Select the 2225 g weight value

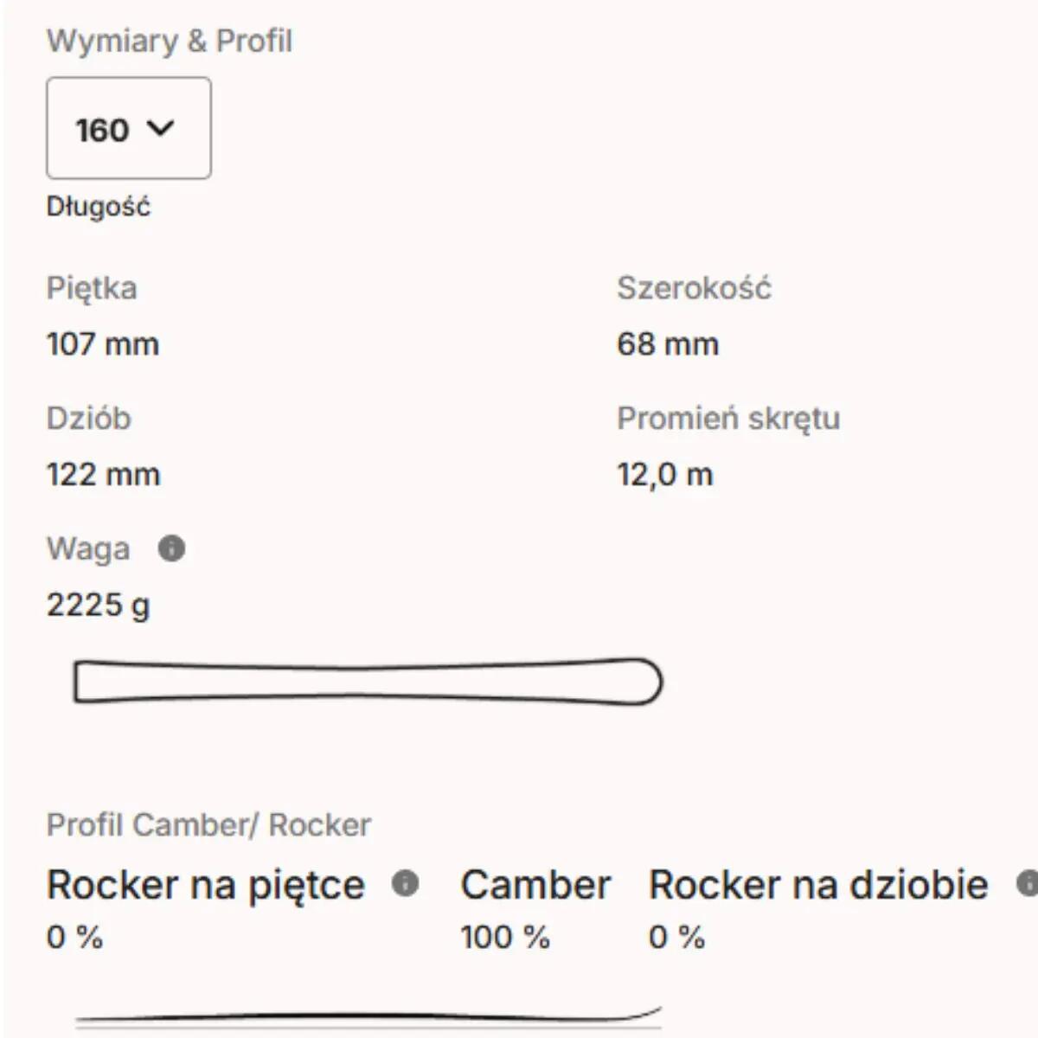[98, 605]
